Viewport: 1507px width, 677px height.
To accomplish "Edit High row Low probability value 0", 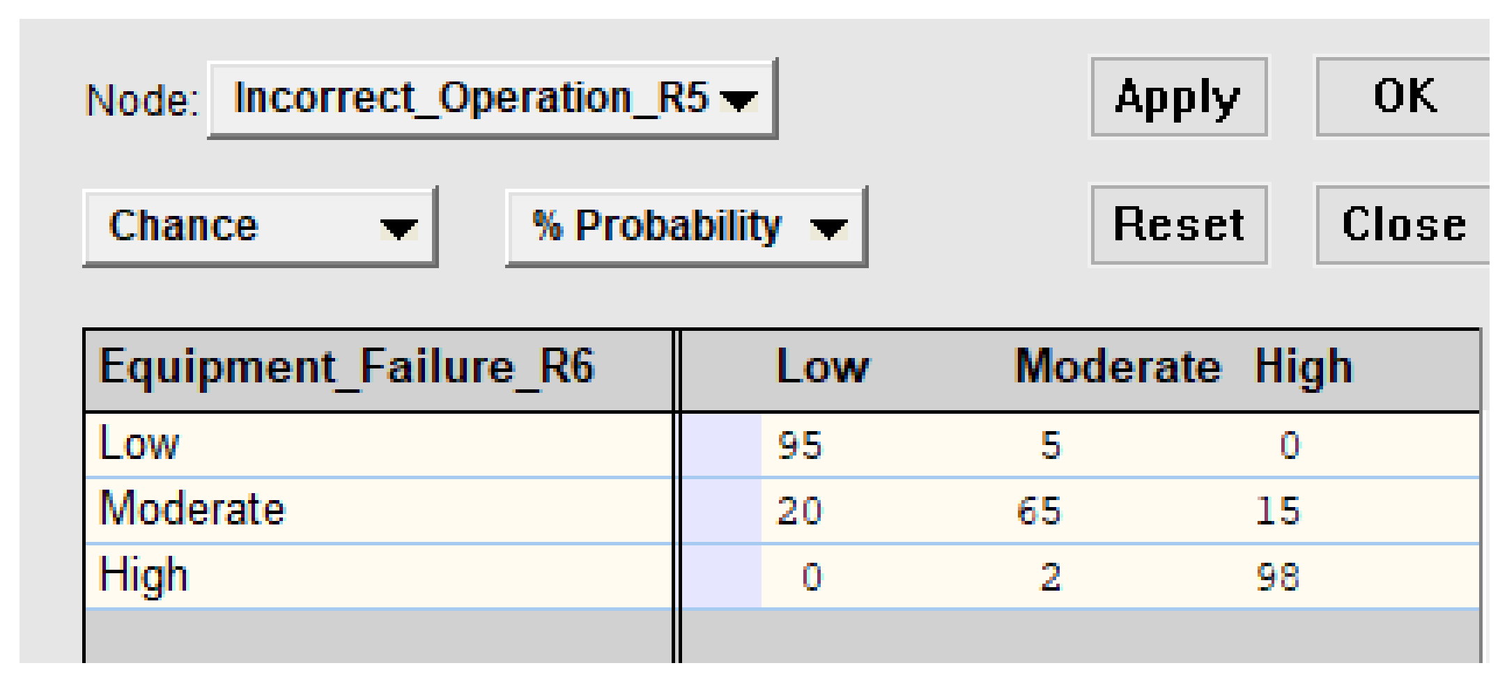I will click(811, 577).
